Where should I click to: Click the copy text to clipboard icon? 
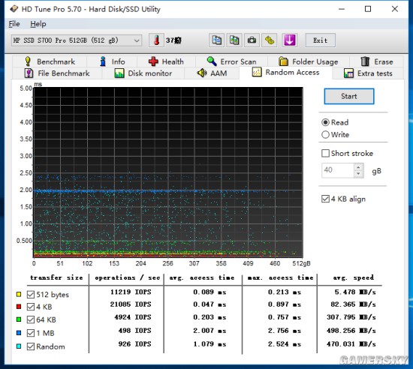click(x=216, y=40)
